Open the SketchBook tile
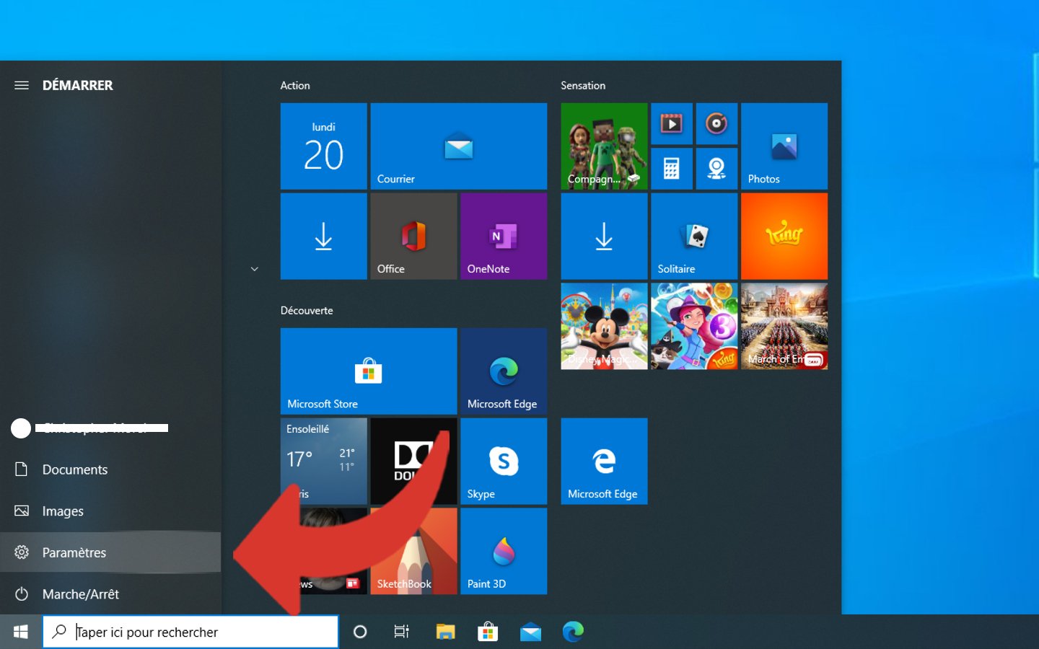Image resolution: width=1039 pixels, height=649 pixels. [x=413, y=551]
